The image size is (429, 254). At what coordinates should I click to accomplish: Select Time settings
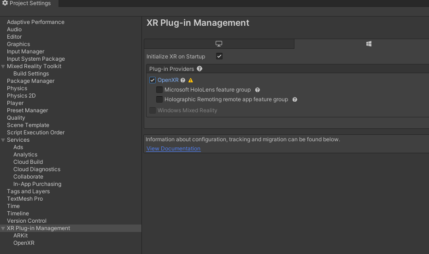[13, 207]
